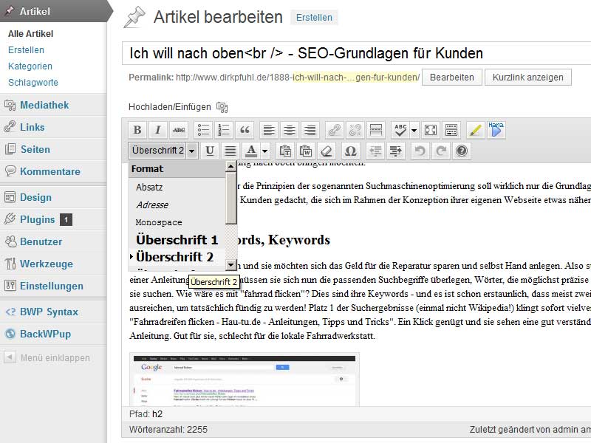Click the italic formatting icon
Viewport: 591px width, 443px height.
pos(158,130)
